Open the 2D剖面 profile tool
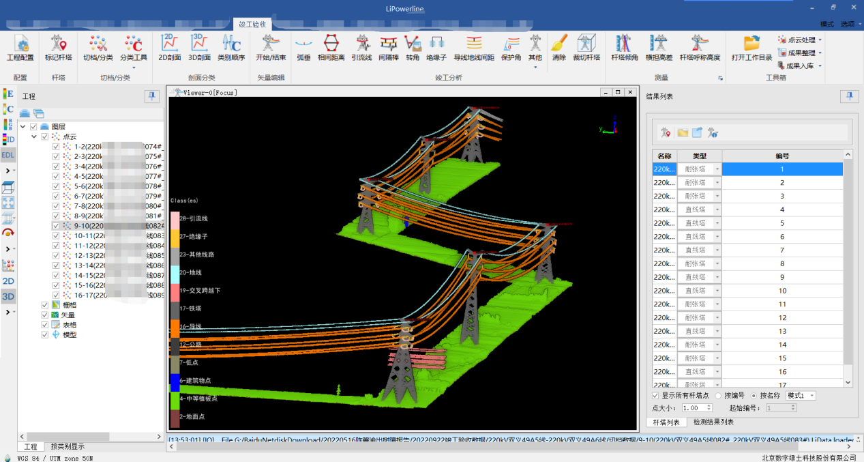Screen dimensions: 864x462 [x=170, y=48]
